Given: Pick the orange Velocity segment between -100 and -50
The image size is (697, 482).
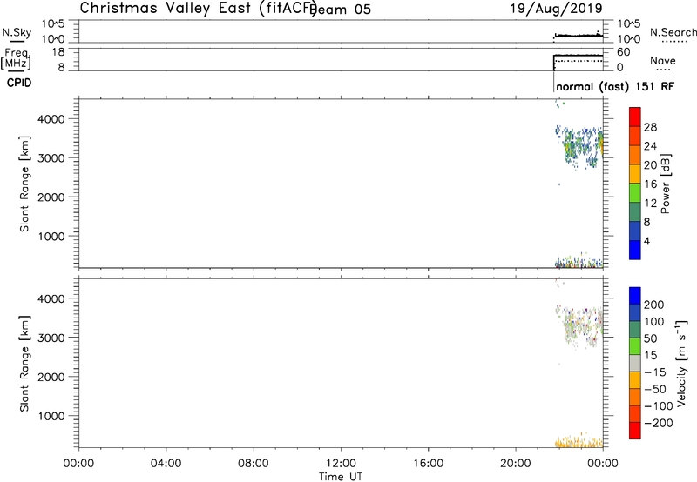Looking at the screenshot, I should pos(635,397).
